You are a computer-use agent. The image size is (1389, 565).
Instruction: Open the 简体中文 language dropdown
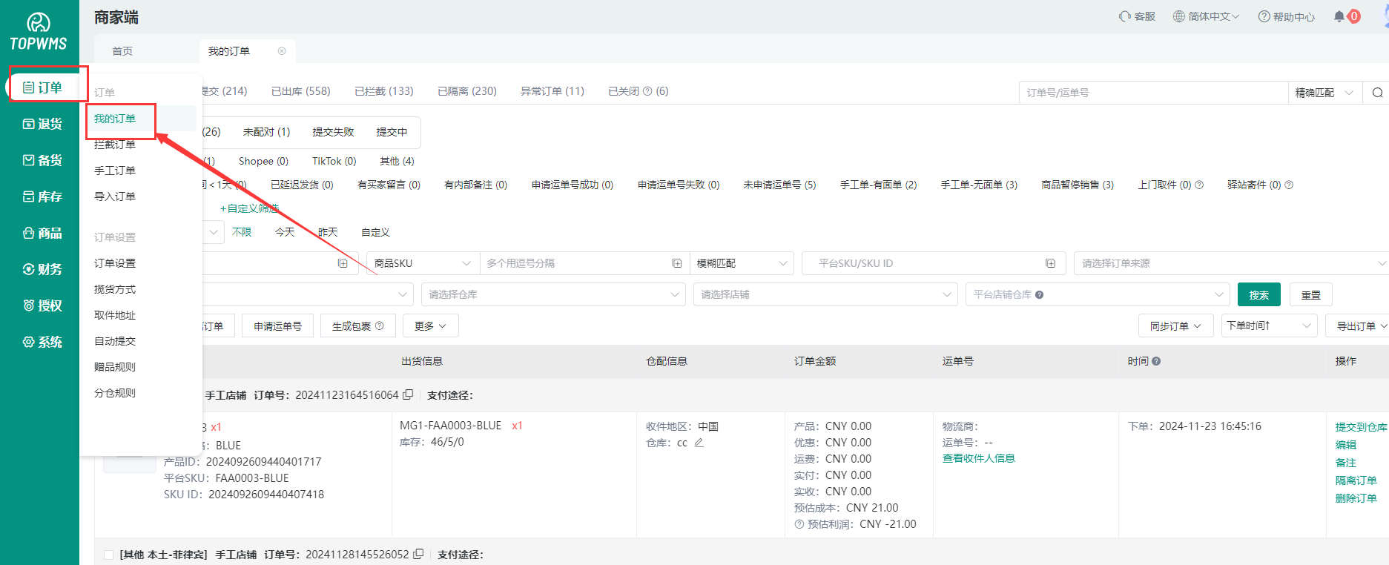pos(1206,16)
